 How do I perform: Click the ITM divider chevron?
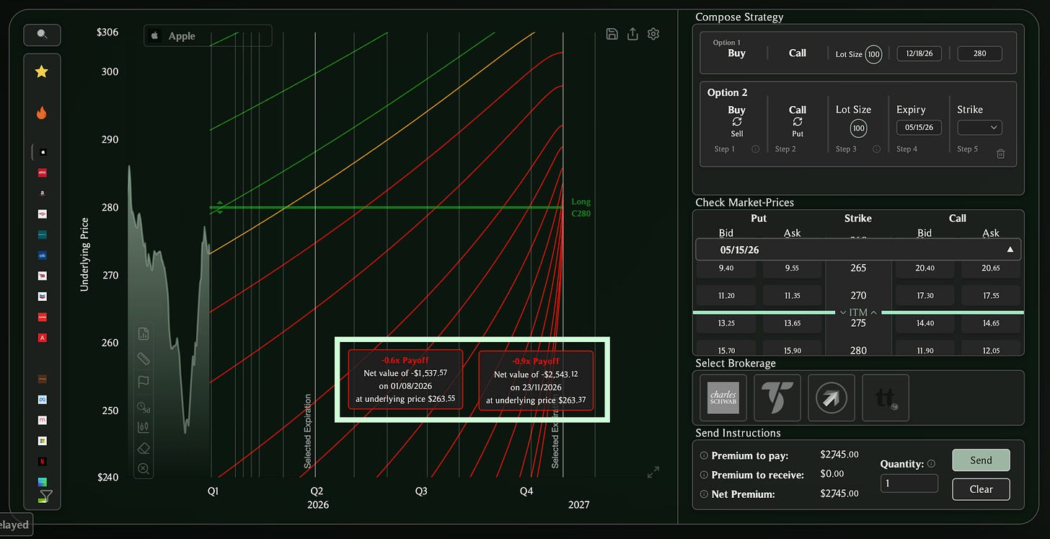[x=858, y=312]
